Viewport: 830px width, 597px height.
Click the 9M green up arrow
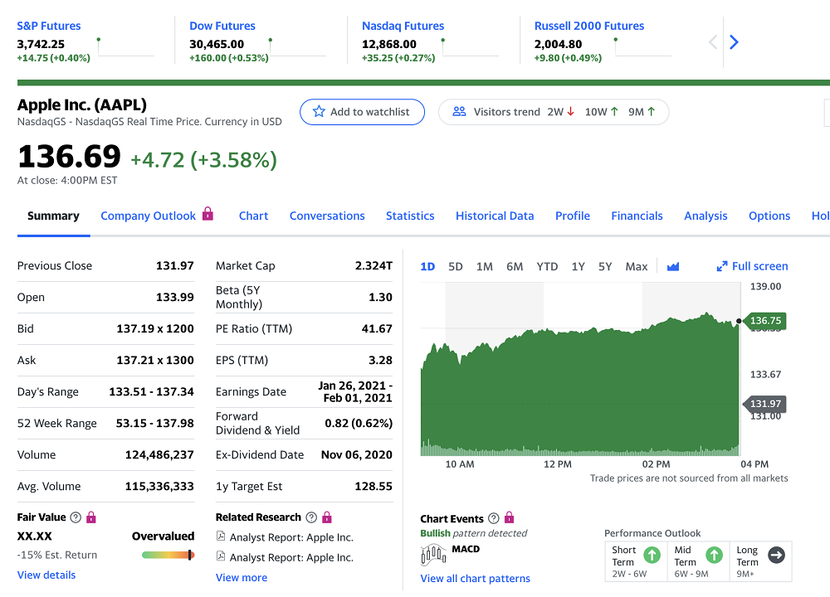(651, 112)
